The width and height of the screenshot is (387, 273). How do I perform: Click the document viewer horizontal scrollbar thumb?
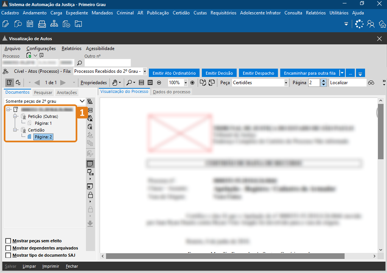coord(225,256)
